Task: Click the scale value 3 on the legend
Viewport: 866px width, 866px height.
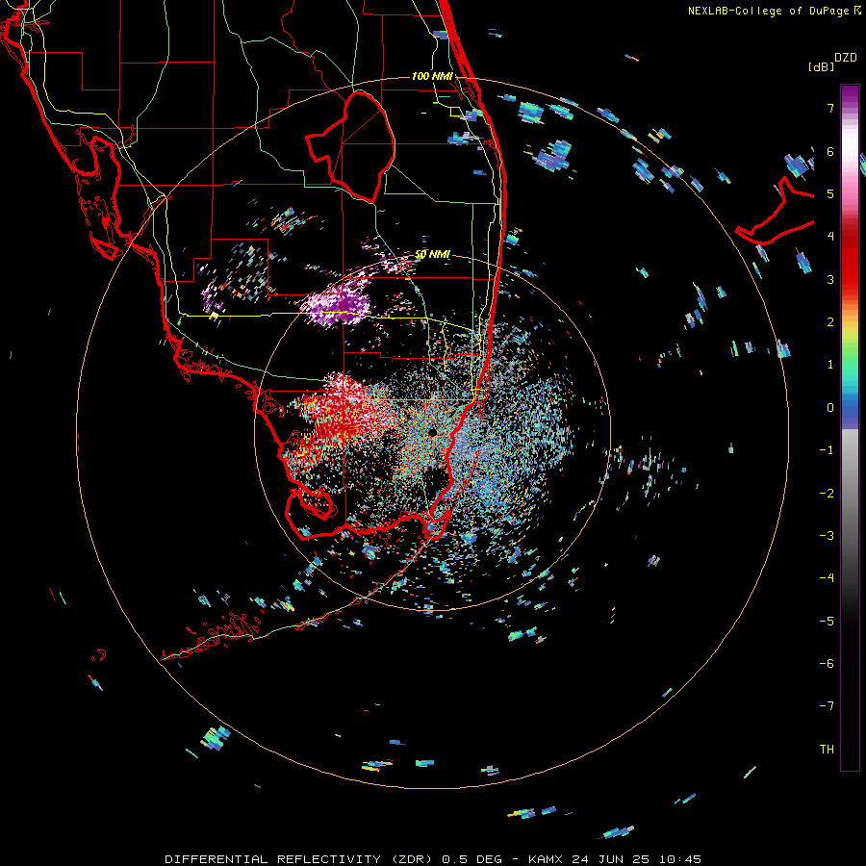Action: coord(830,279)
